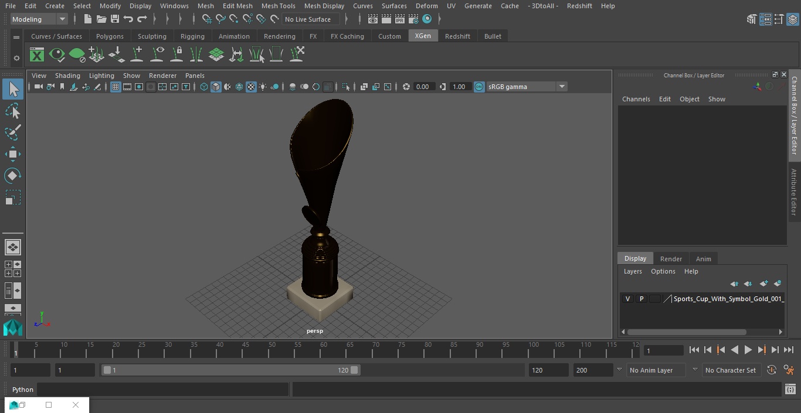
Task: Open the Python command language toggle
Action: point(23,390)
